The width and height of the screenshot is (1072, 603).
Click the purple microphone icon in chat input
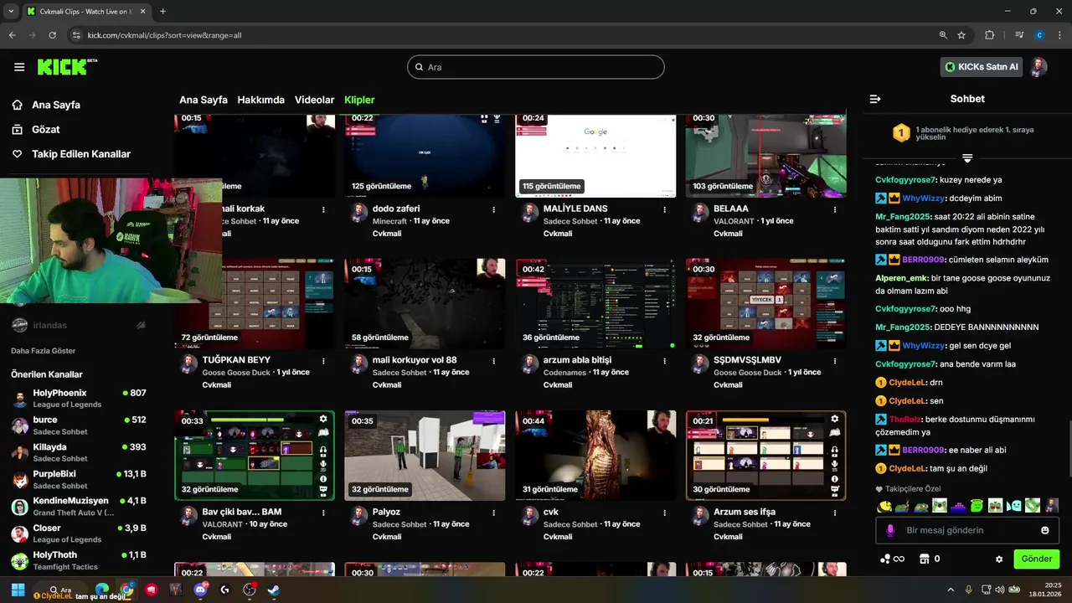pos(889,530)
